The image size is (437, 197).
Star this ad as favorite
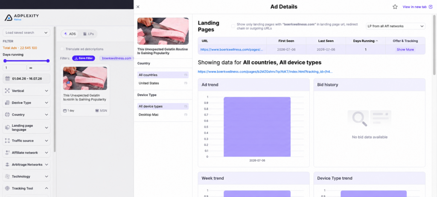[x=395, y=7]
